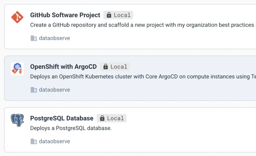
Task: Click 'Deploys a PostgreSQL database.' description
Action: pos(71,128)
